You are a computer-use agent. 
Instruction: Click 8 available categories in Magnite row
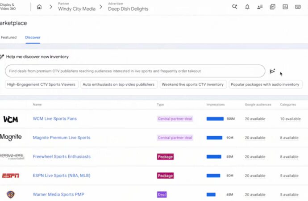click(x=289, y=138)
